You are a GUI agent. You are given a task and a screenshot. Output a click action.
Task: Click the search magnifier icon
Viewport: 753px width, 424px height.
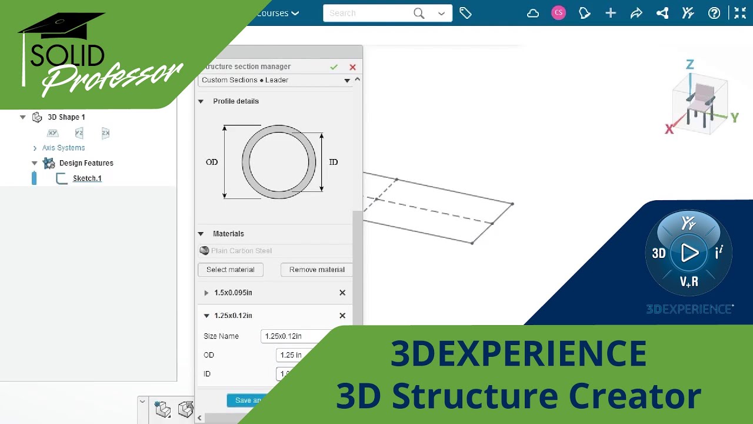tap(419, 13)
